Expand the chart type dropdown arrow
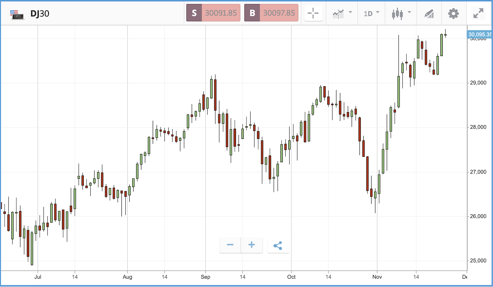The image size is (493, 287). (x=409, y=12)
